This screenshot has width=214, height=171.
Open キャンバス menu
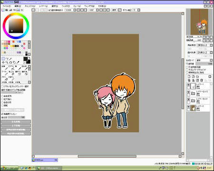[x=30, y=6]
